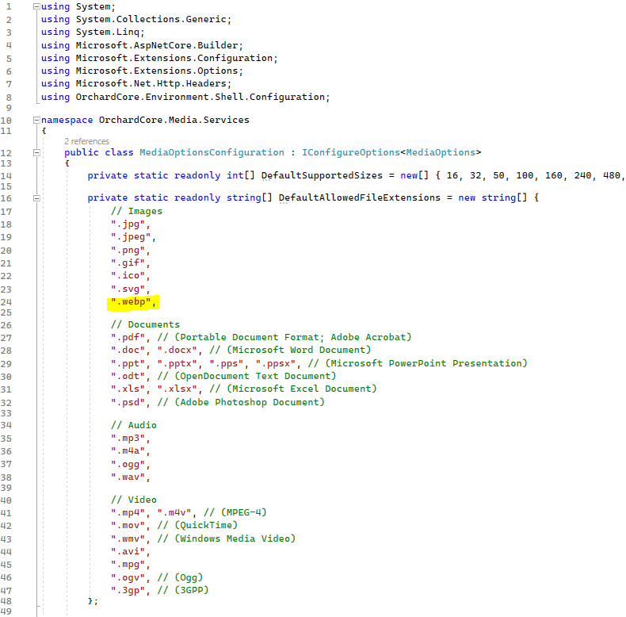The width and height of the screenshot is (626, 617).
Task: Click line number 16 in the gutter
Action: click(x=6, y=198)
